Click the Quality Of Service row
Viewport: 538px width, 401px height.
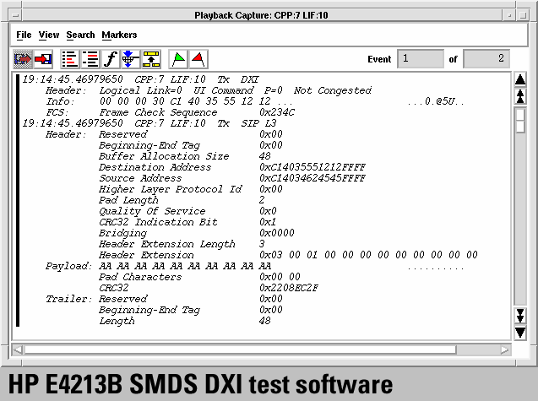point(187,211)
